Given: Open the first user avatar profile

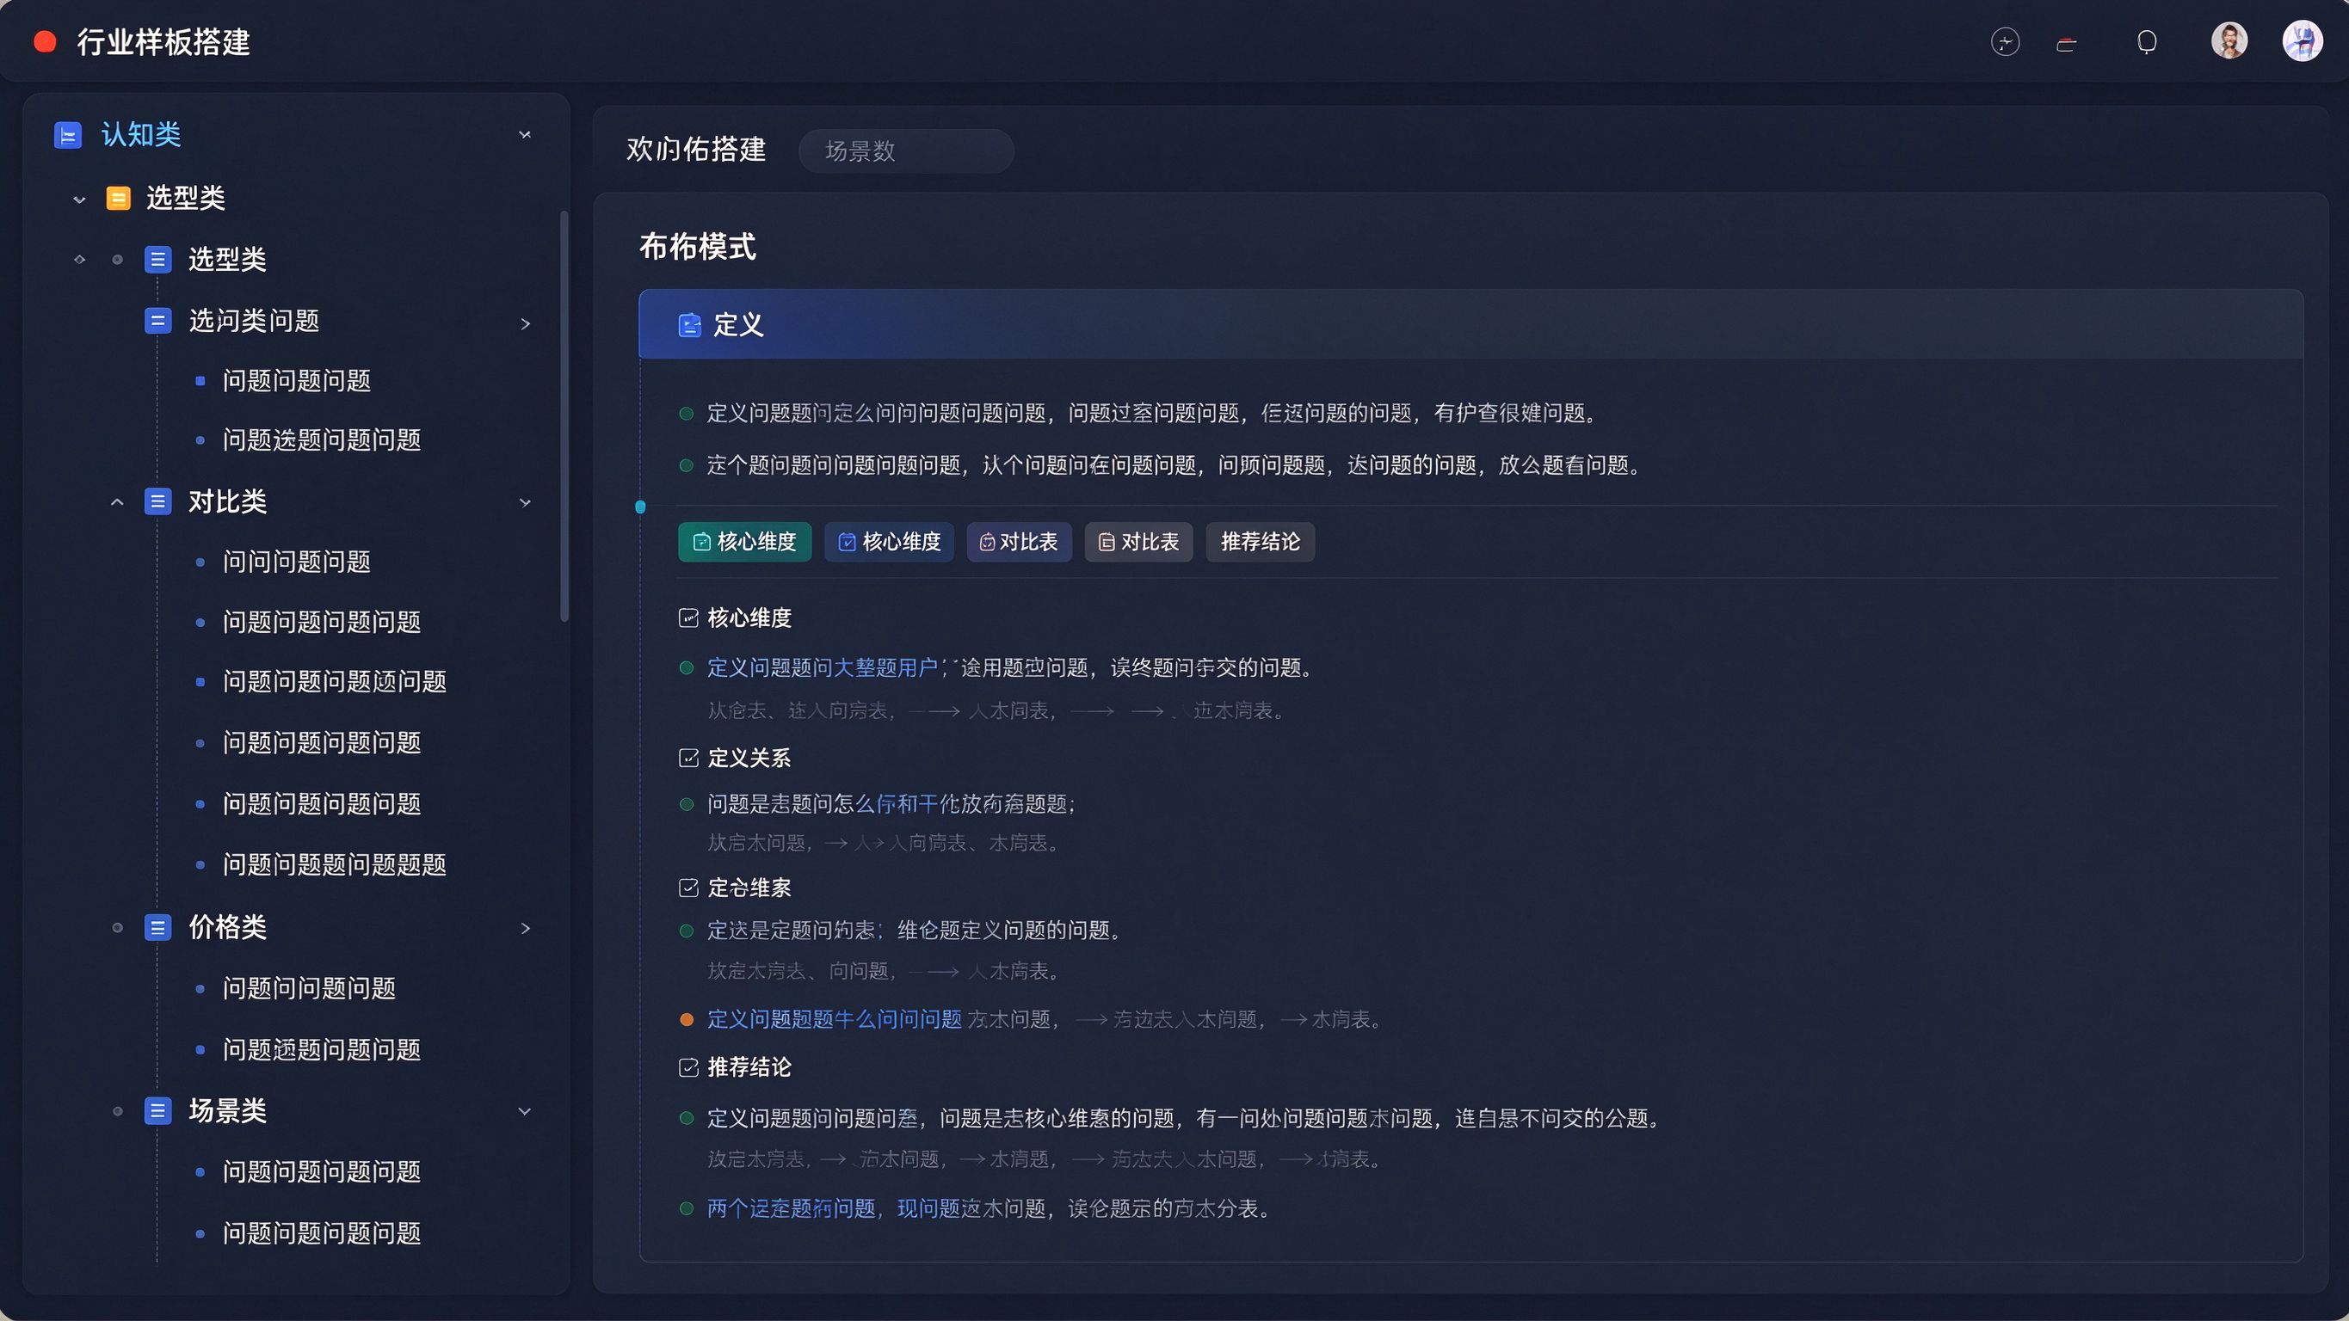Looking at the screenshot, I should point(2229,41).
